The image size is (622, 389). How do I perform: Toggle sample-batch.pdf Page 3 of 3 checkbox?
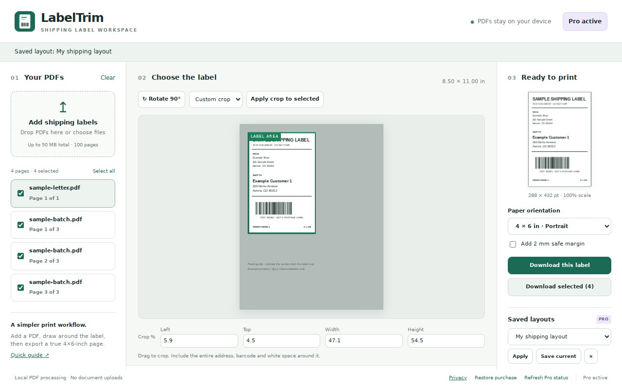click(20, 287)
